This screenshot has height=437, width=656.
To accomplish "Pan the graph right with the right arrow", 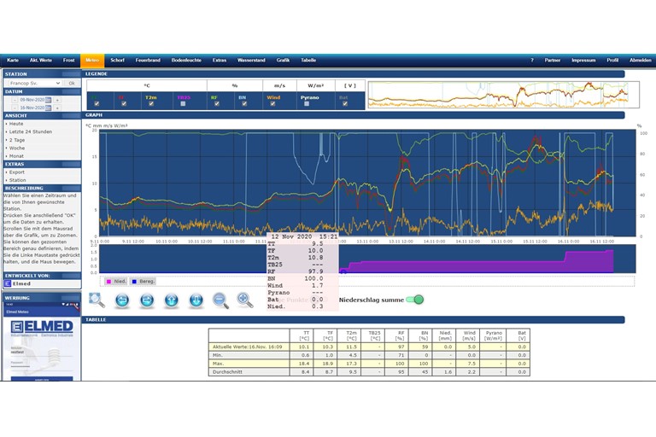I will click(147, 300).
